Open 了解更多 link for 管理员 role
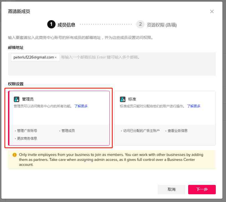 81,106
